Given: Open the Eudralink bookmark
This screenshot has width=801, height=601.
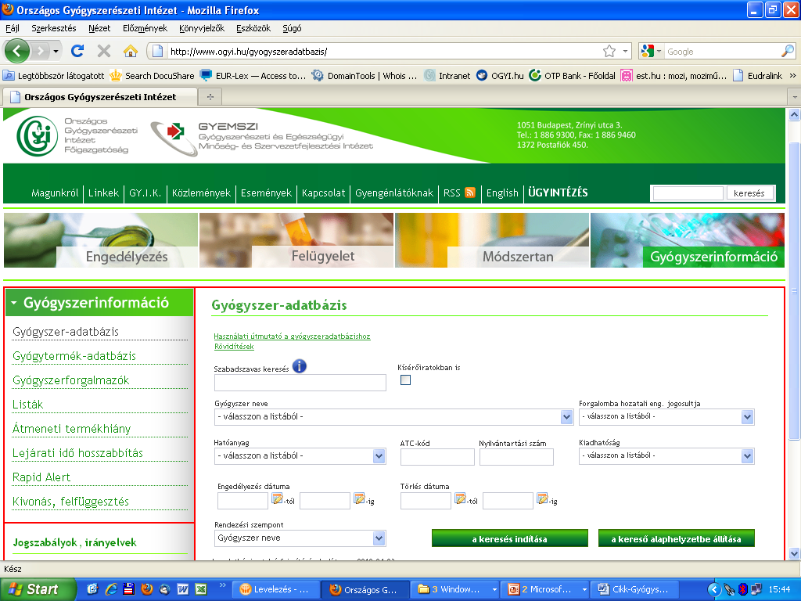Looking at the screenshot, I should coord(758,76).
